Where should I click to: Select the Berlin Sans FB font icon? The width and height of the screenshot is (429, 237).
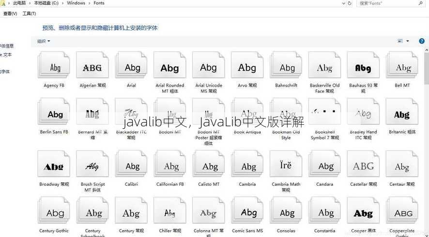click(x=54, y=112)
